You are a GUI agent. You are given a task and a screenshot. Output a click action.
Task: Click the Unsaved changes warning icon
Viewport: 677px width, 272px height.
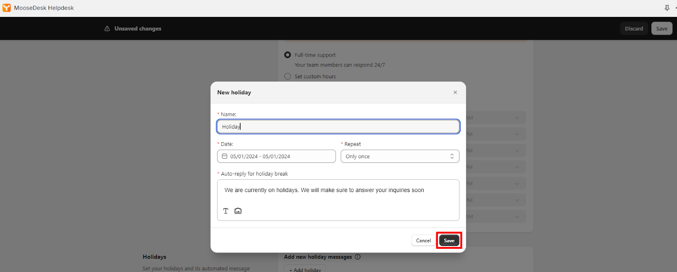[107, 29]
